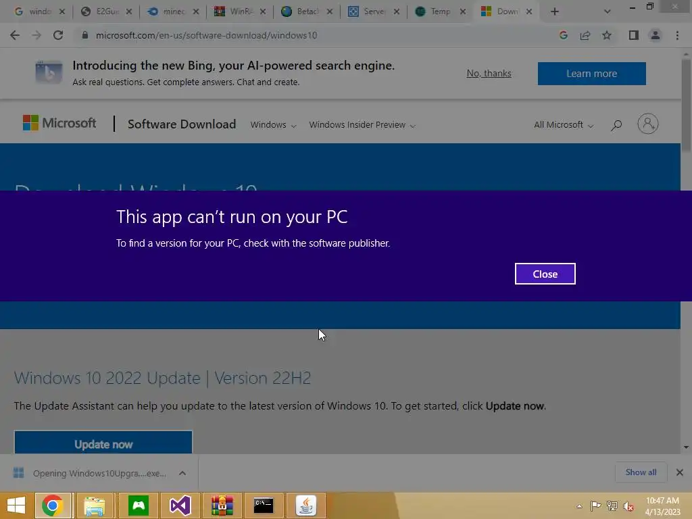Reload the current page
Viewport: 692px width, 519px height.
[x=58, y=35]
